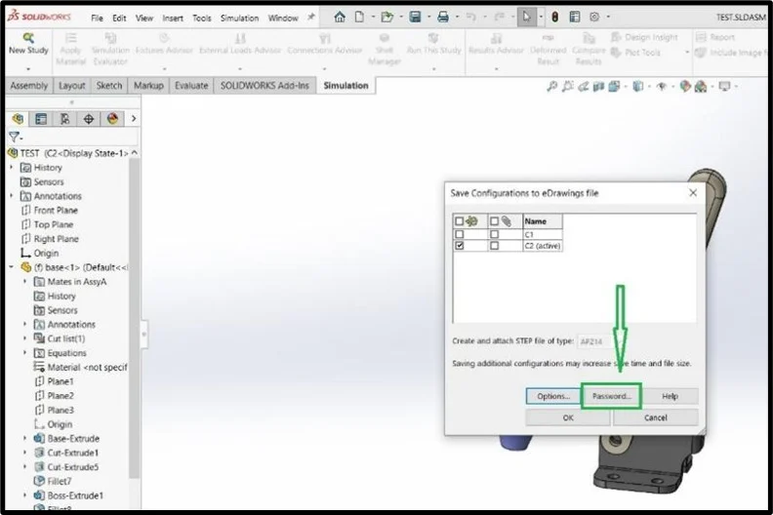Screen dimensions: 773x515
Task: Click the pin icon next to the Window menu
Action: [311, 18]
